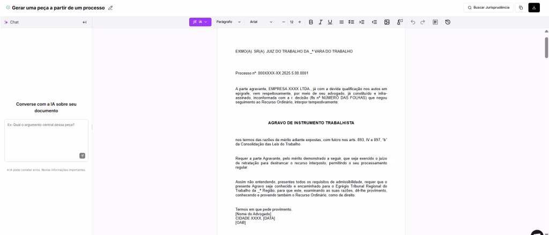Click the font size field showing 12
549x235 pixels.
[x=291, y=22]
